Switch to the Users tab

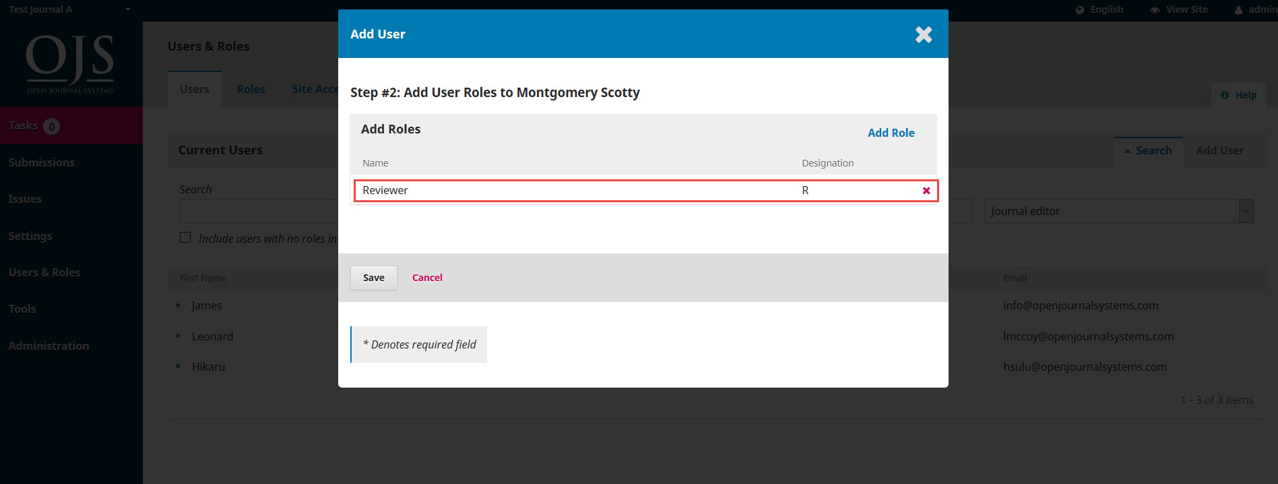(x=195, y=89)
